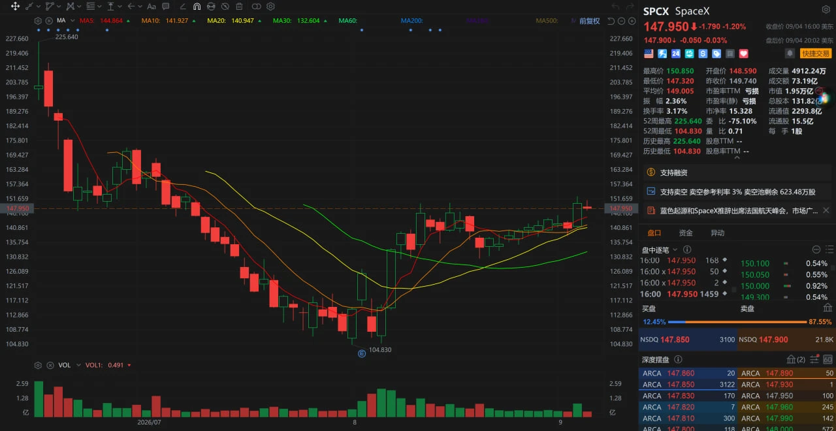Open the arrow tool dropdown arrow
This screenshot has width=836, height=431.
pos(140,7)
